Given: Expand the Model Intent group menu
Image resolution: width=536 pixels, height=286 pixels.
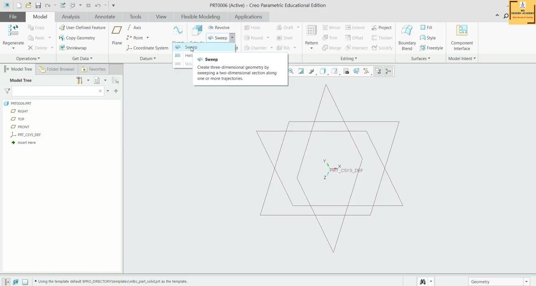Looking at the screenshot, I should pyautogui.click(x=462, y=59).
